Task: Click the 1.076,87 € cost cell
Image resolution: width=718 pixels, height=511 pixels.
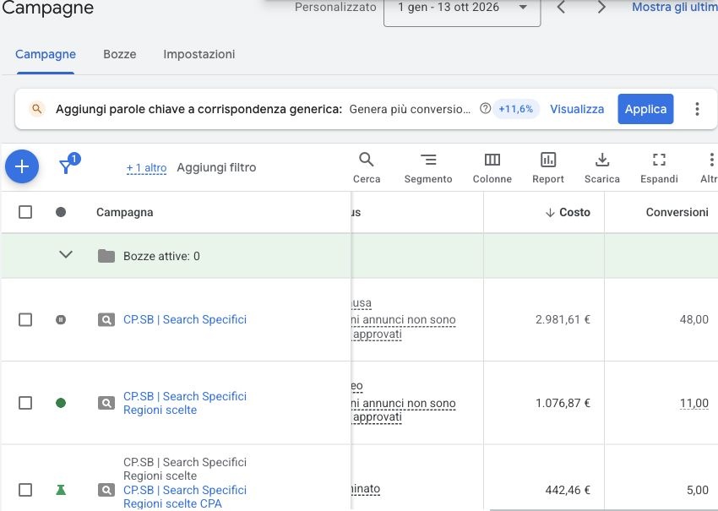Action: point(563,403)
